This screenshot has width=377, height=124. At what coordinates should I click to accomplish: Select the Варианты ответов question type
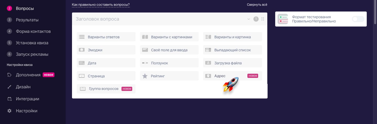point(106,37)
